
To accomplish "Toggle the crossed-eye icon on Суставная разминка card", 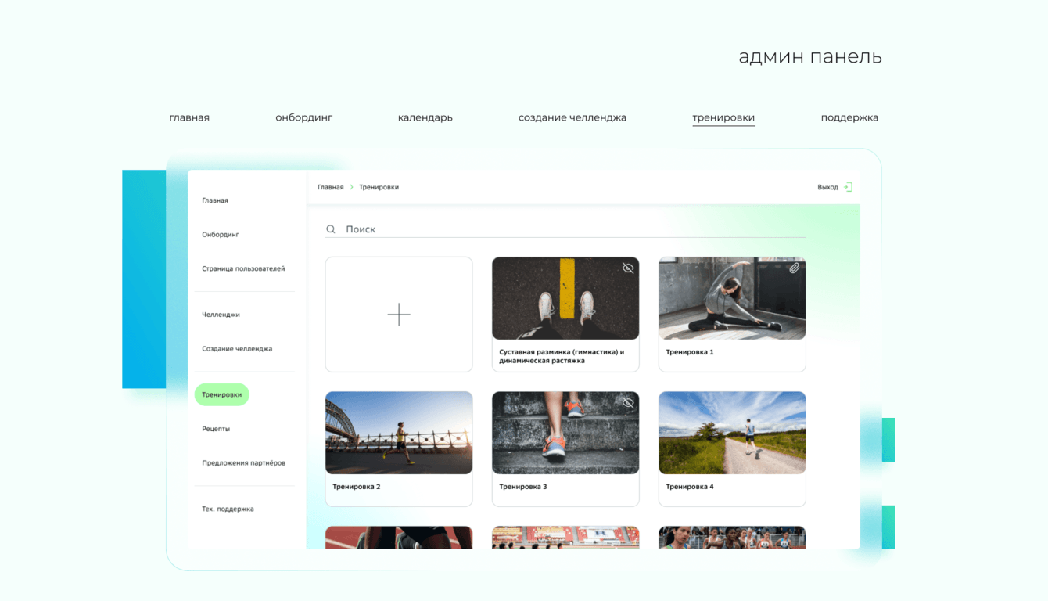I will (628, 268).
